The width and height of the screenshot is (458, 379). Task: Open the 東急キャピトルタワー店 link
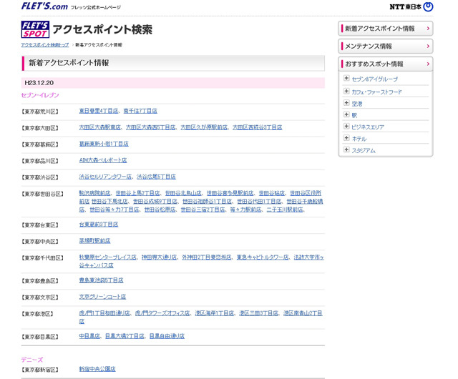(263, 257)
